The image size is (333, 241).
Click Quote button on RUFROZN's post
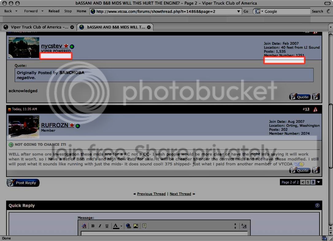click(x=300, y=171)
